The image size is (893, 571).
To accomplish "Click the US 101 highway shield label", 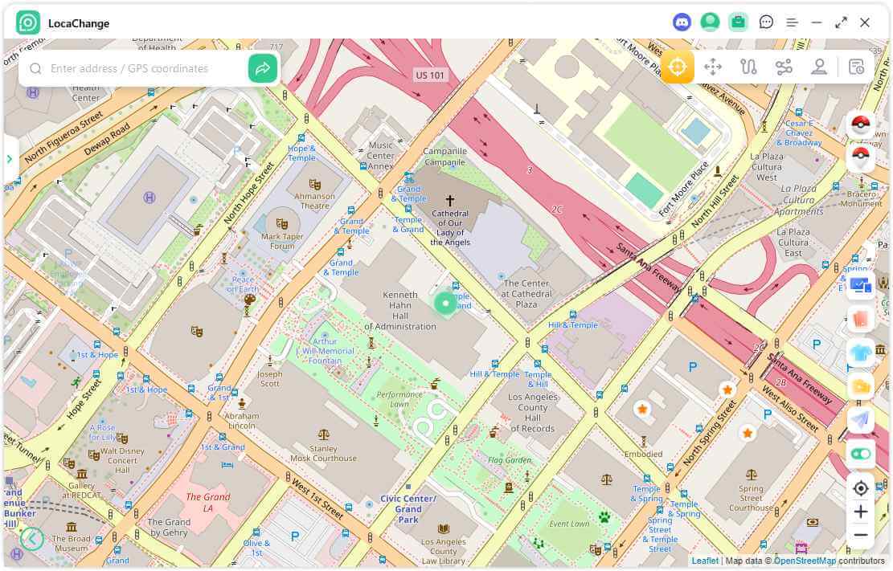I will (429, 75).
